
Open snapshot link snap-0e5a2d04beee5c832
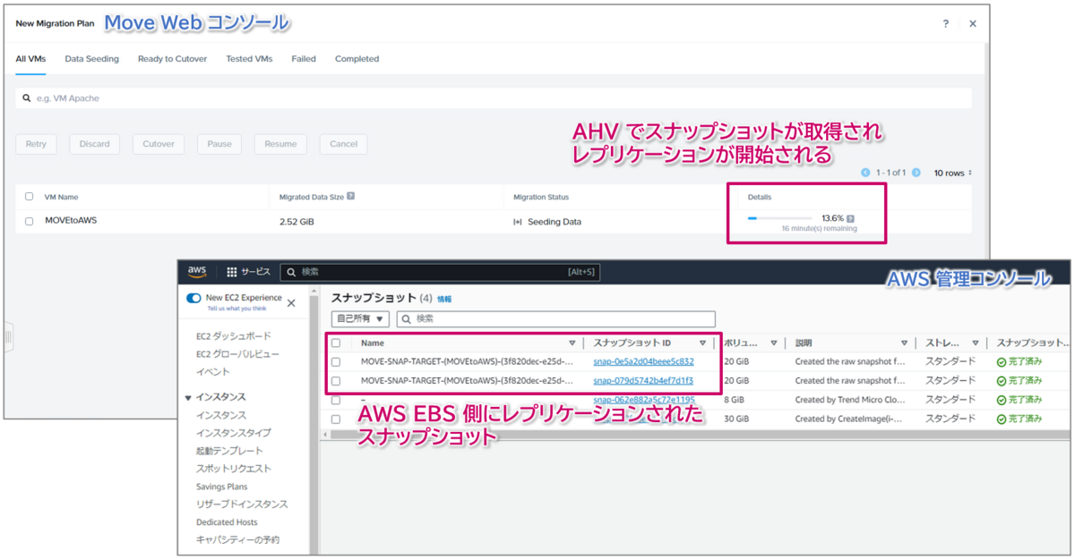point(643,362)
